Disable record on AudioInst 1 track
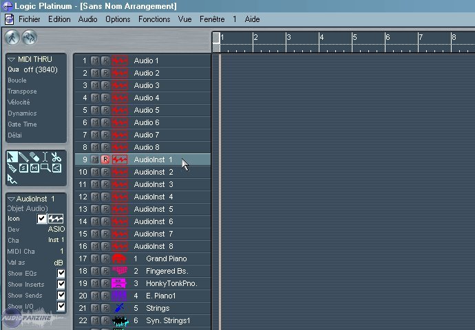Screen dimensions: 475x330 click(x=105, y=159)
